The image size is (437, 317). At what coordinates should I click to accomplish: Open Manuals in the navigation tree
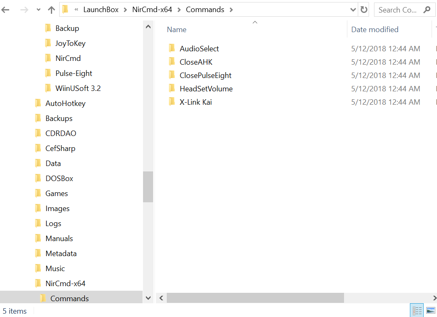point(59,239)
